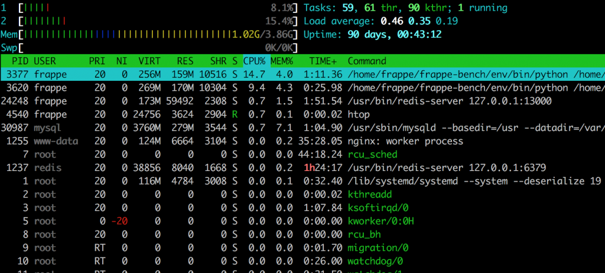This screenshot has width=605, height=273.
Task: Click the Load average readout
Action: (381, 21)
